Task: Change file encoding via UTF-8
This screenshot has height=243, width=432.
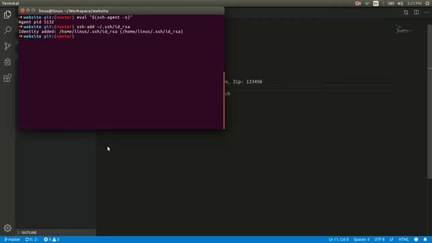Action: tap(379, 240)
